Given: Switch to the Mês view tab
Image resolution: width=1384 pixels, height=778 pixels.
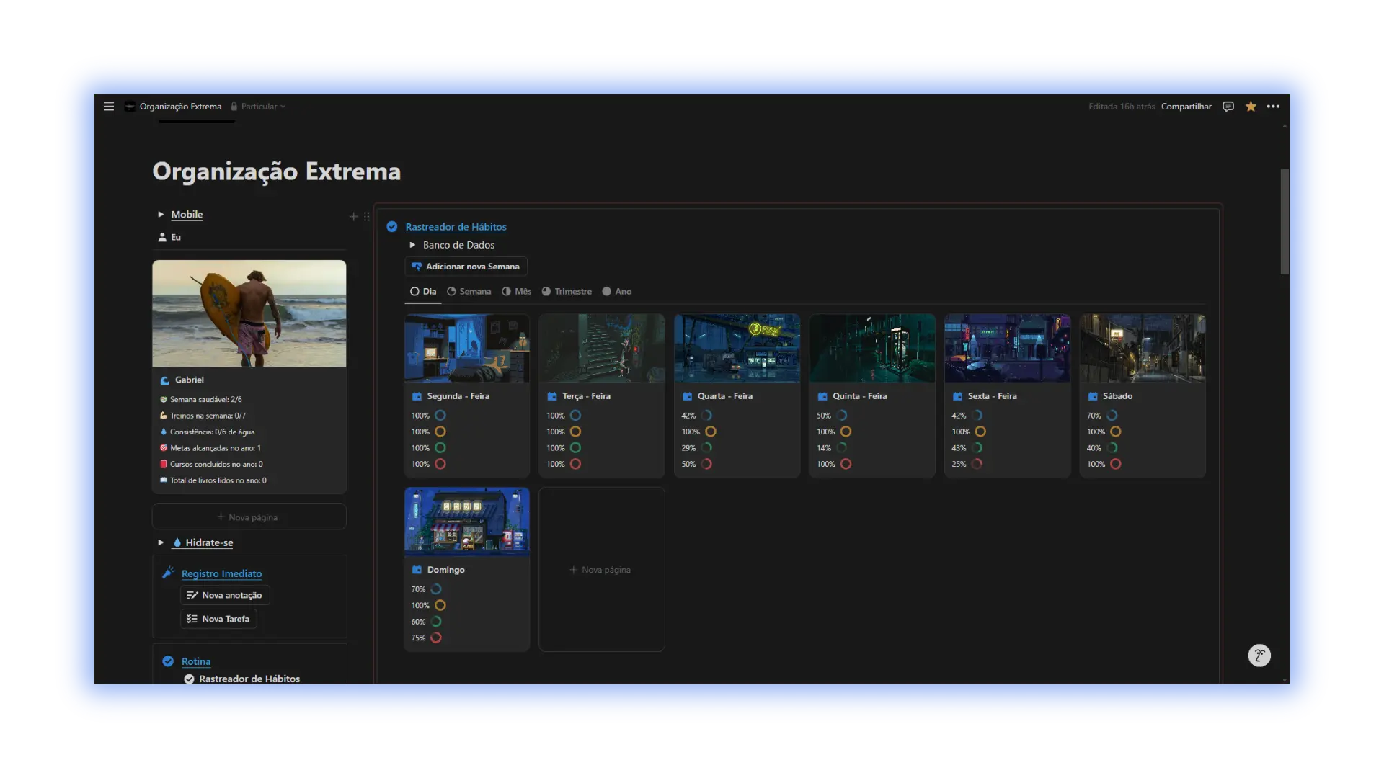Looking at the screenshot, I should (x=516, y=292).
